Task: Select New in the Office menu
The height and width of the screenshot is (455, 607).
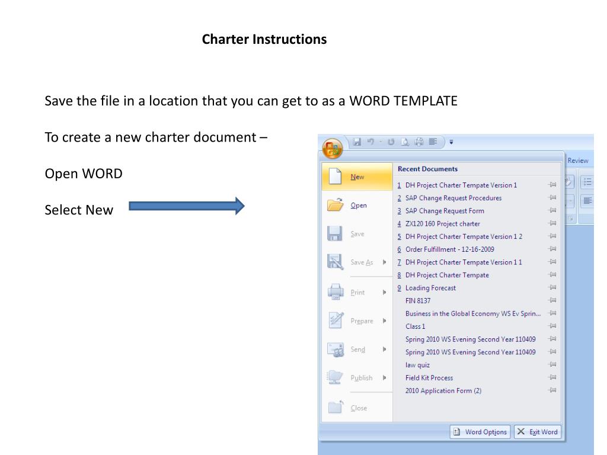Action: tap(357, 177)
